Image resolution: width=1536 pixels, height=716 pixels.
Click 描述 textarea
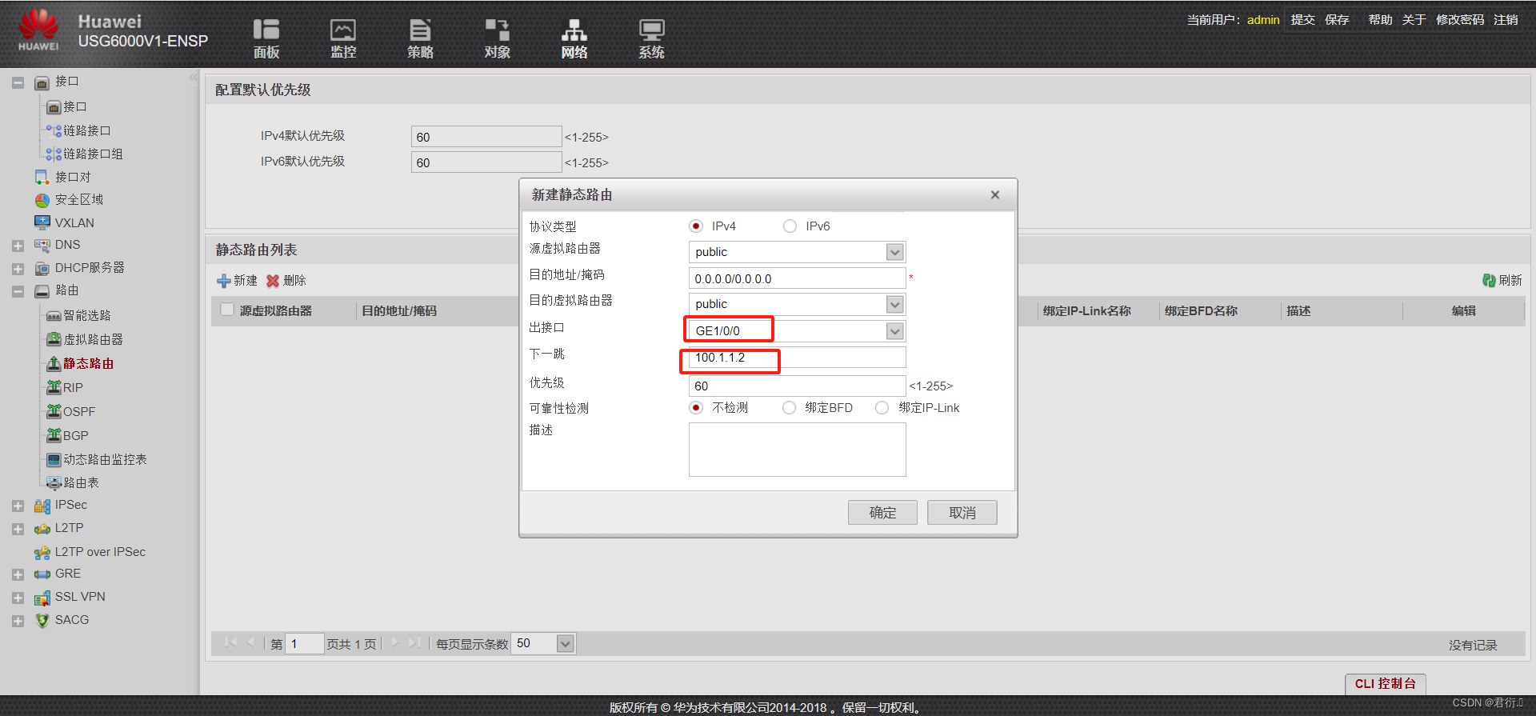point(798,450)
